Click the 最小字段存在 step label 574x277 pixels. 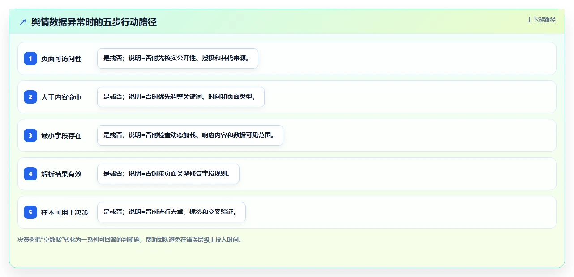point(61,135)
